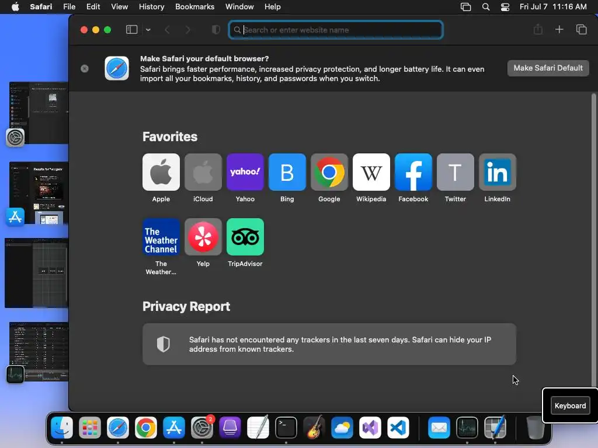The image size is (598, 448).
Task: Open the pencil grid app in Dock
Action: pyautogui.click(x=495, y=428)
